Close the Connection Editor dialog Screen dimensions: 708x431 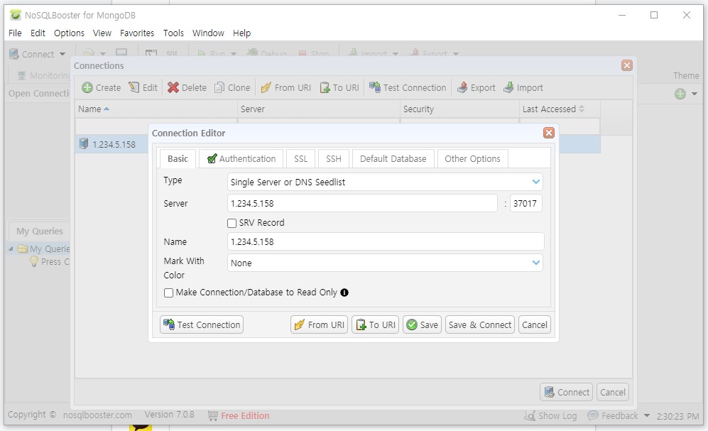pyautogui.click(x=549, y=133)
